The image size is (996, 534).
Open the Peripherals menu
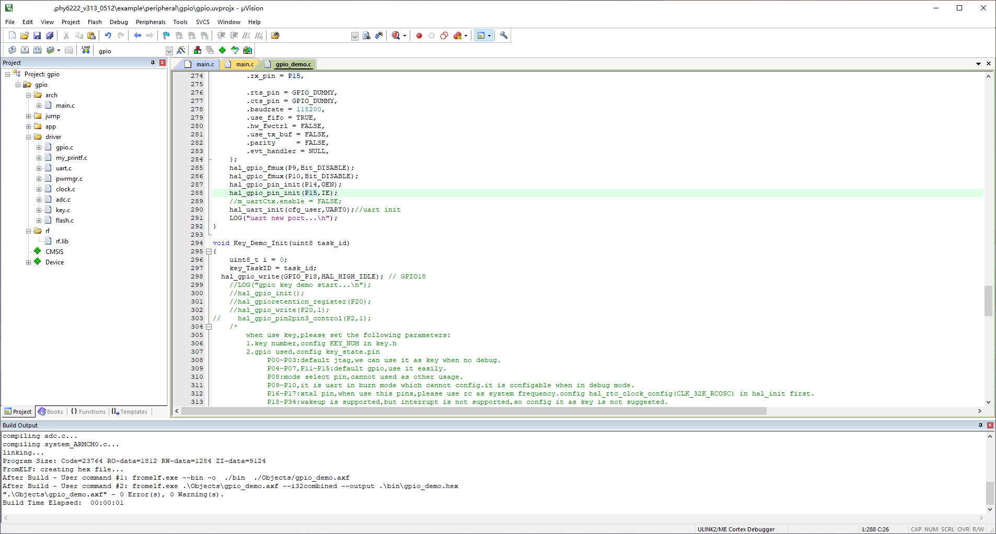150,22
